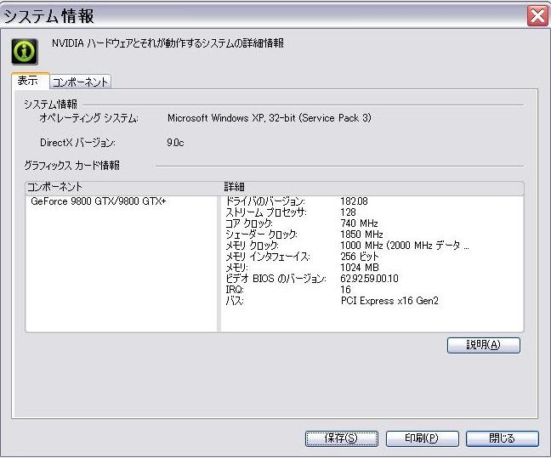Click the Microsoft Windows XP operating system text

270,118
